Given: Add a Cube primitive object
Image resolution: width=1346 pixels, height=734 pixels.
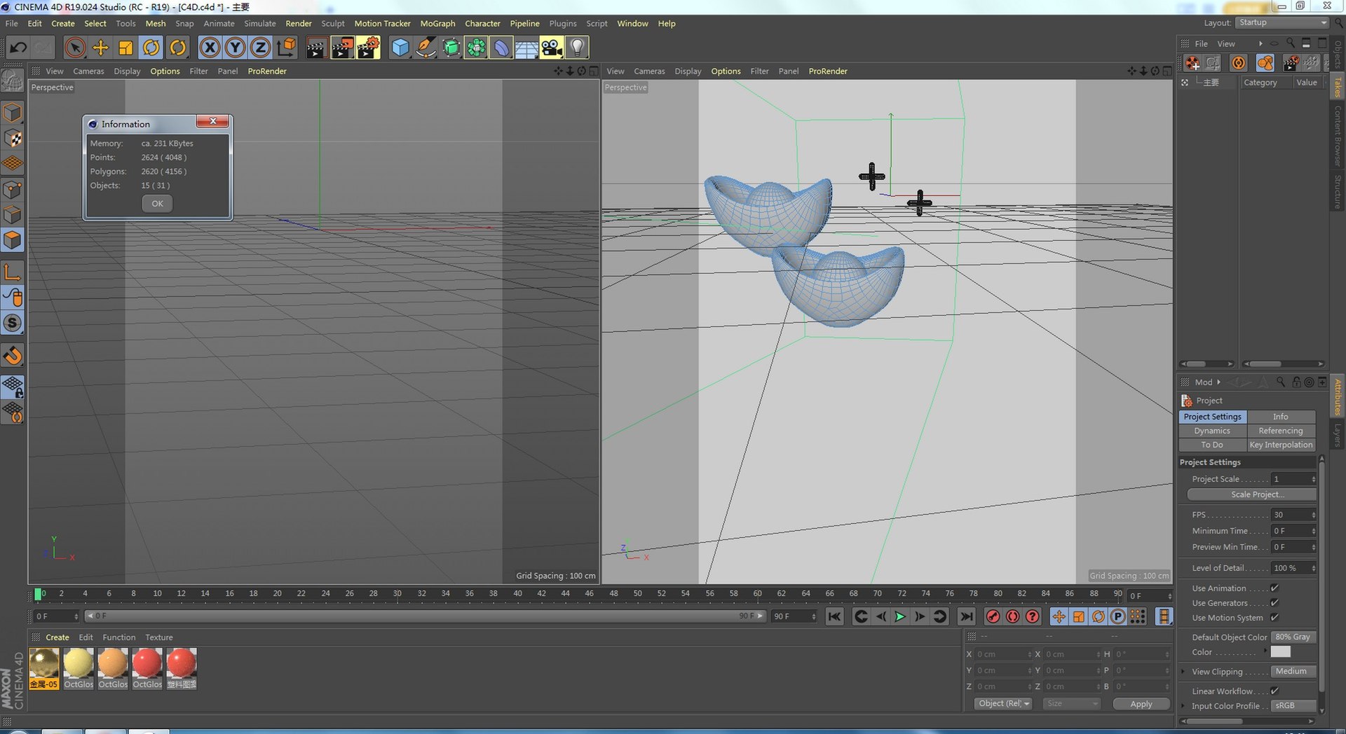Looking at the screenshot, I should point(400,48).
